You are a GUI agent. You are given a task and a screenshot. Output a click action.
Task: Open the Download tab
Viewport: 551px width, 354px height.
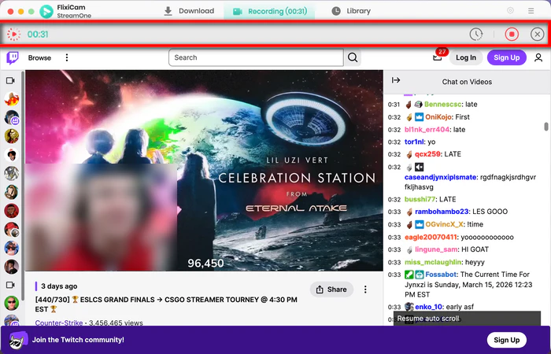coord(189,11)
